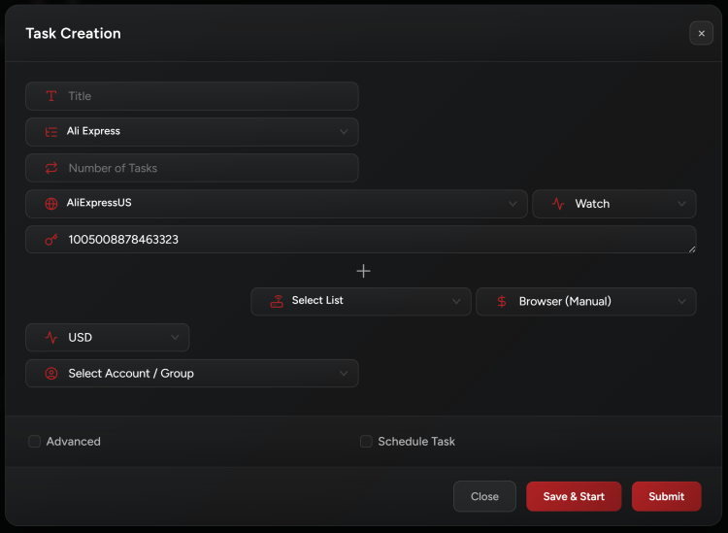Open the Ali Express site dropdown
This screenshot has width=728, height=533.
192,132
